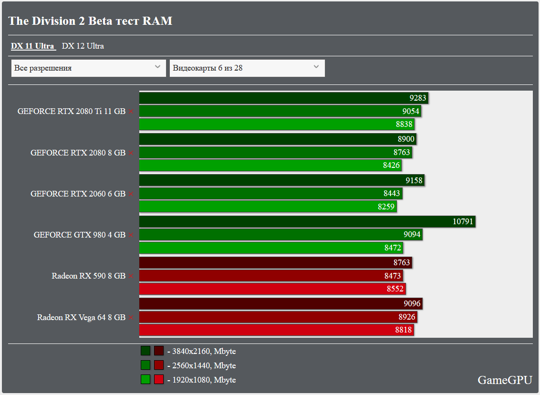Switch to the DX 12 Ultra tab
The image size is (540, 395).
point(83,46)
